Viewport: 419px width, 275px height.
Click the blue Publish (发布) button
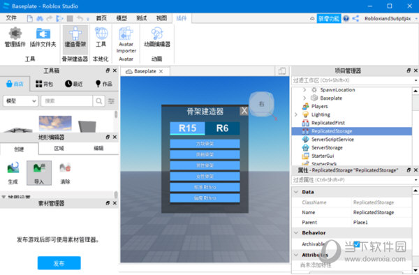59,263
